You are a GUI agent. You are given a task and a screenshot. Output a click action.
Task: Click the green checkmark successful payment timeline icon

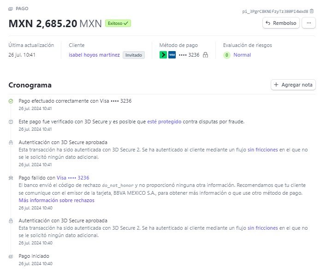11,101
